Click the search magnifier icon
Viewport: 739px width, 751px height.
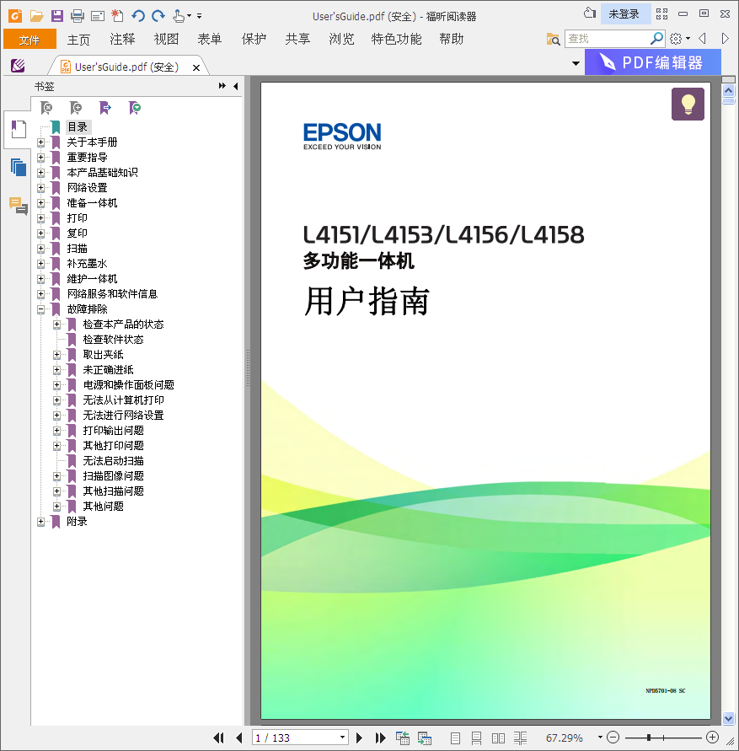pyautogui.click(x=656, y=38)
